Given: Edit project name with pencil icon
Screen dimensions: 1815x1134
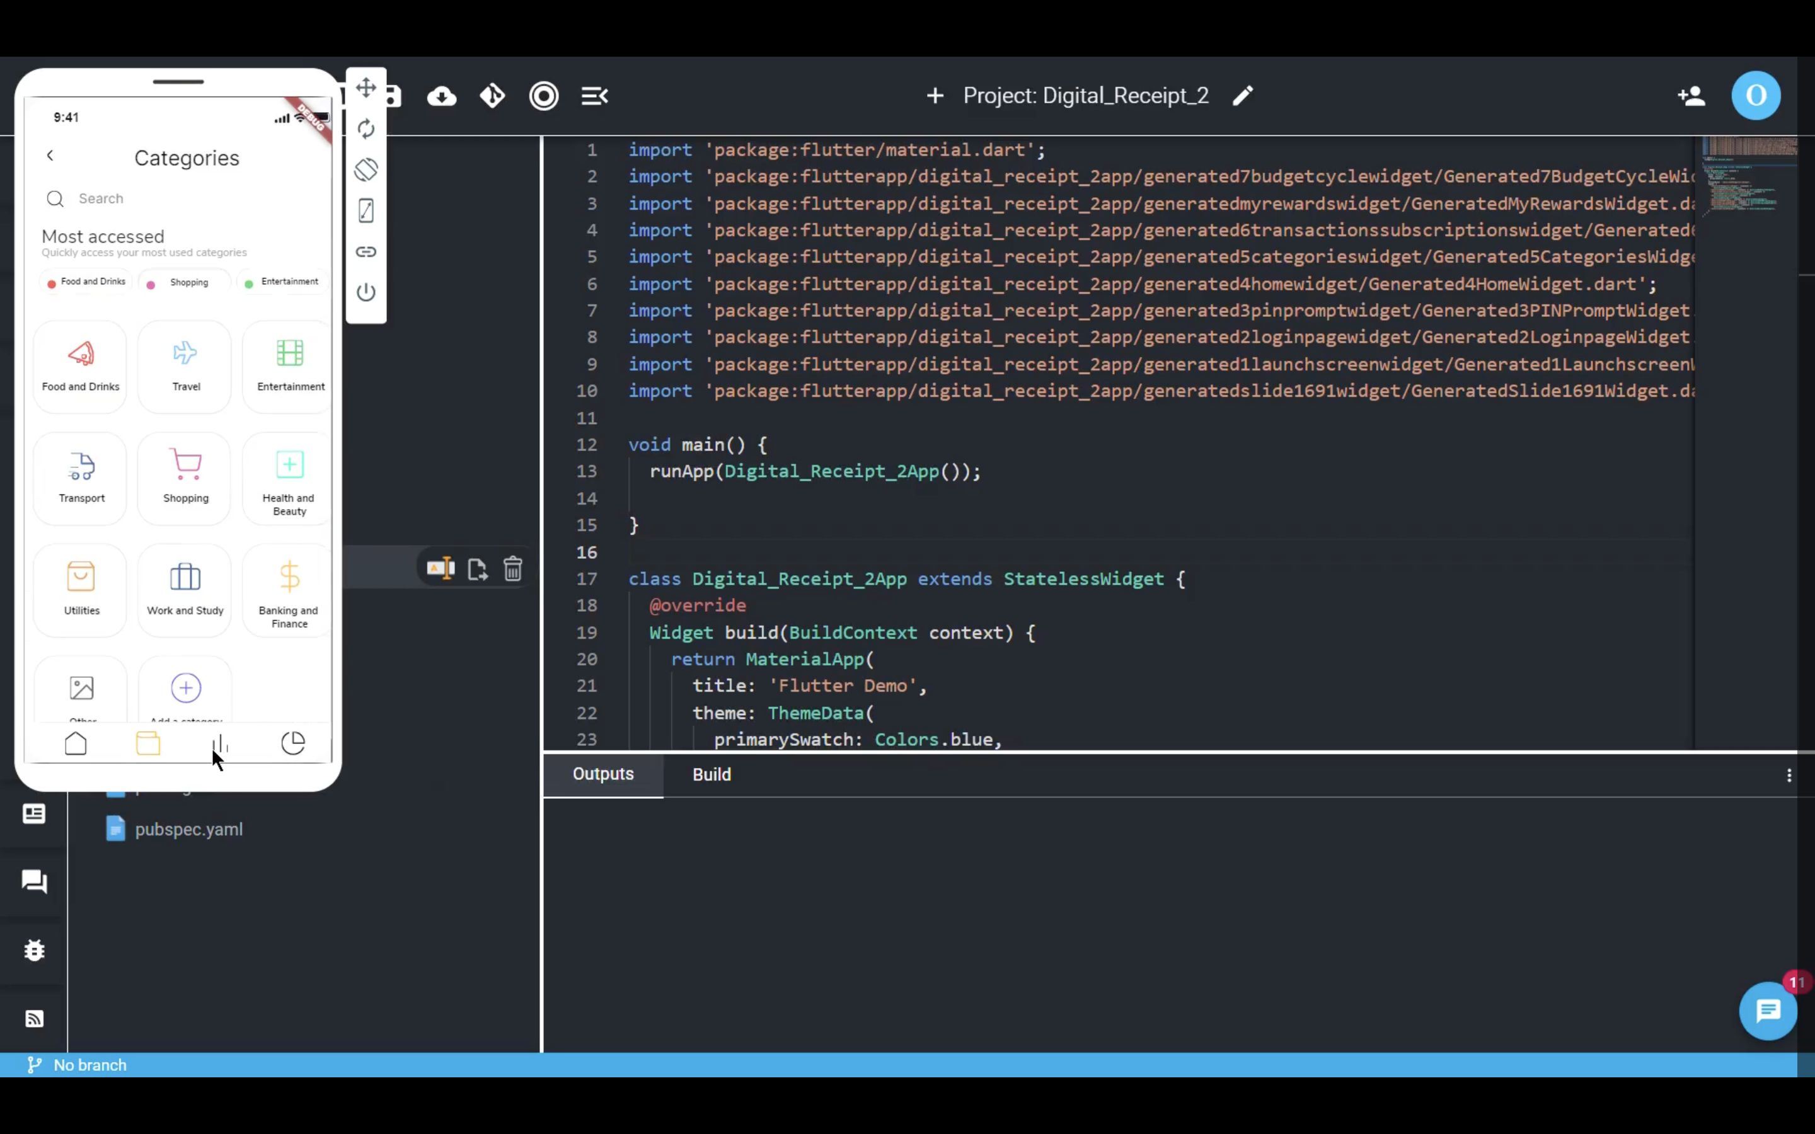Looking at the screenshot, I should click(1243, 96).
